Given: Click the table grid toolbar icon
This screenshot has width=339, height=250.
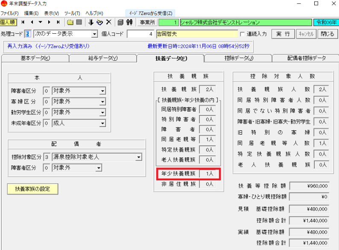Looking at the screenshot, I should (79, 22).
